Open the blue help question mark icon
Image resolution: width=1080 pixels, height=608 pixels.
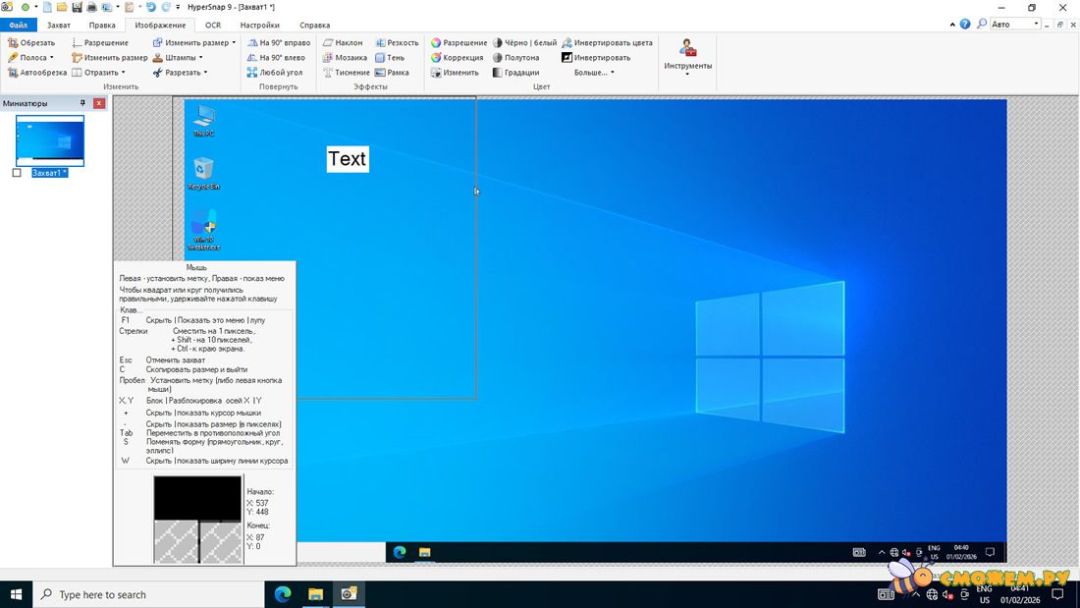[966, 25]
